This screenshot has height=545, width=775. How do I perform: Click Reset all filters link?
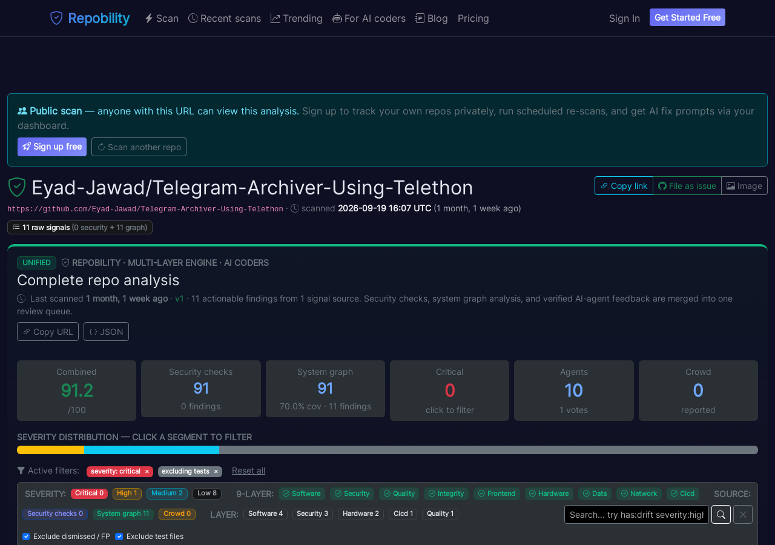click(248, 471)
